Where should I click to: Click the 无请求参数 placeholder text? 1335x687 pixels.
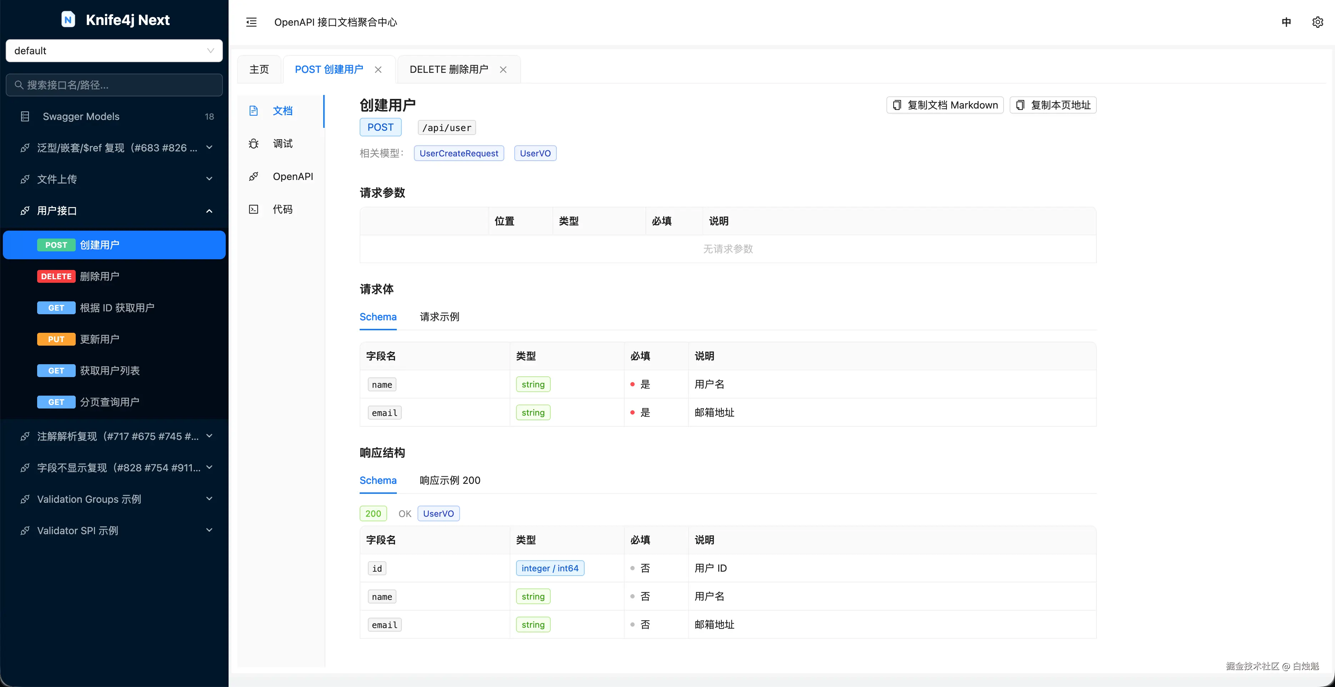click(727, 249)
